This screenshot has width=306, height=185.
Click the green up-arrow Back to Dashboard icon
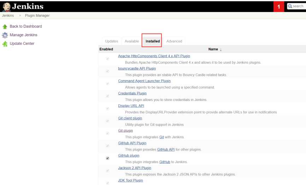click(5, 27)
